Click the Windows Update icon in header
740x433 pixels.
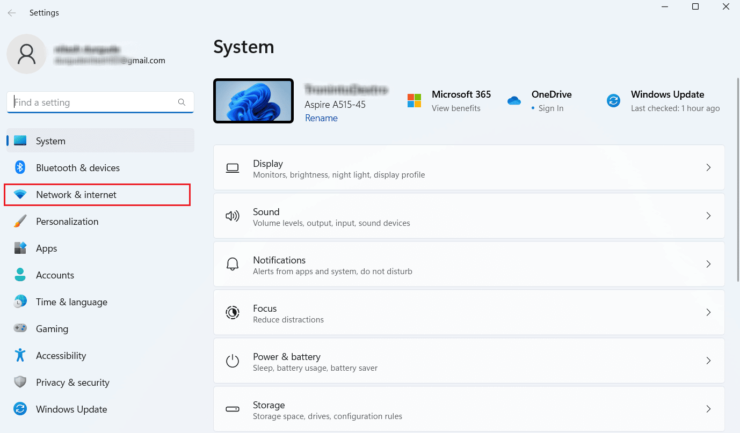click(613, 100)
